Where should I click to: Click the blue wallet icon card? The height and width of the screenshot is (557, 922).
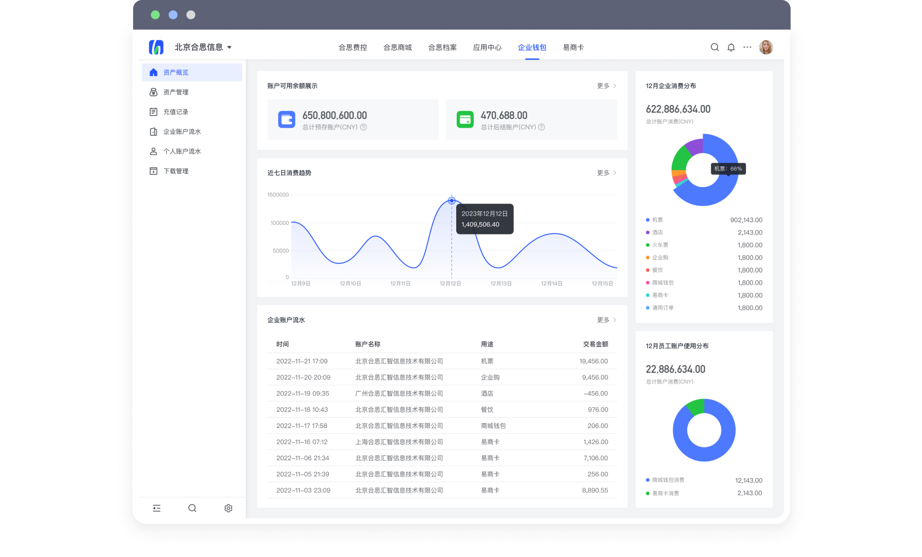pyautogui.click(x=287, y=120)
